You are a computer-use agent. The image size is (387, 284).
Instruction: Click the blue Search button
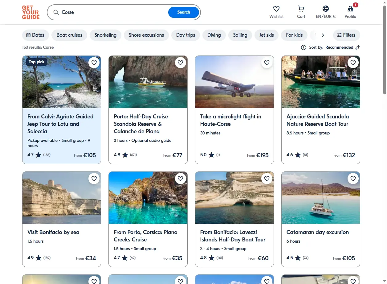coord(184,12)
